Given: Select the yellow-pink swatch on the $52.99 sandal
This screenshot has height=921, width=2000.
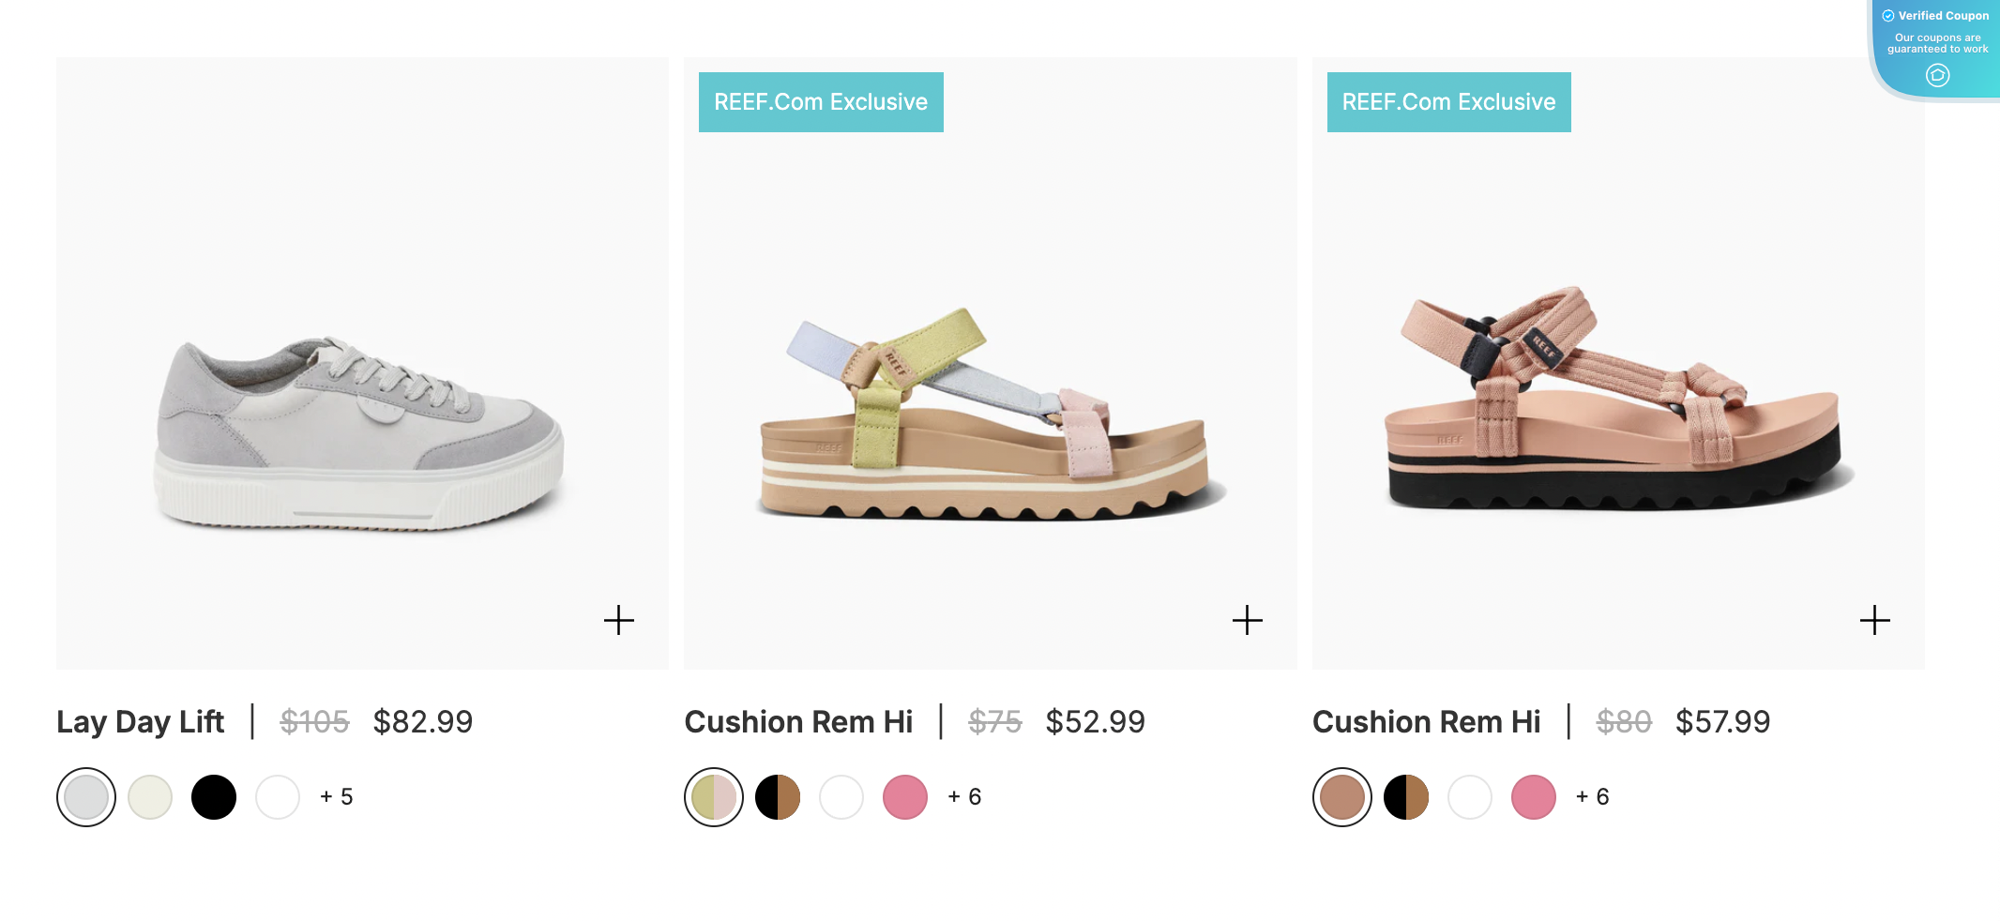Looking at the screenshot, I should pos(714,796).
